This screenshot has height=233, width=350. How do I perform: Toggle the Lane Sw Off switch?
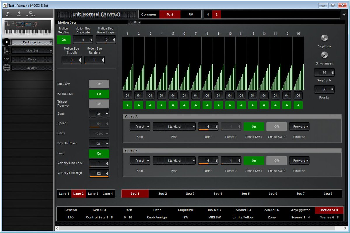(99, 84)
